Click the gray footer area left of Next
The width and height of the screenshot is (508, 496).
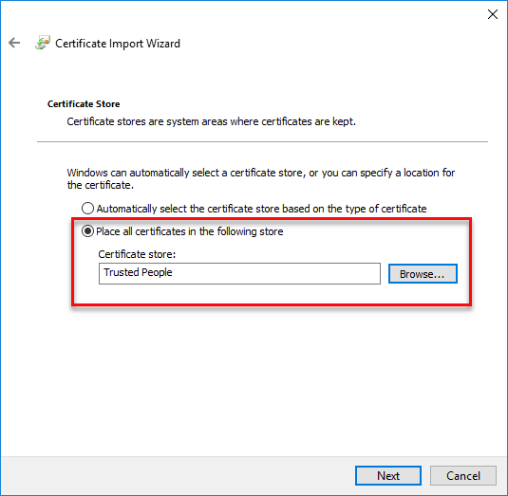click(179, 475)
